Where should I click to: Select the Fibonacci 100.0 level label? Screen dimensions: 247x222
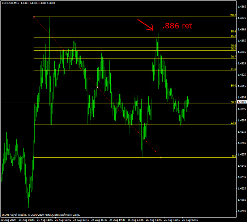(233, 15)
